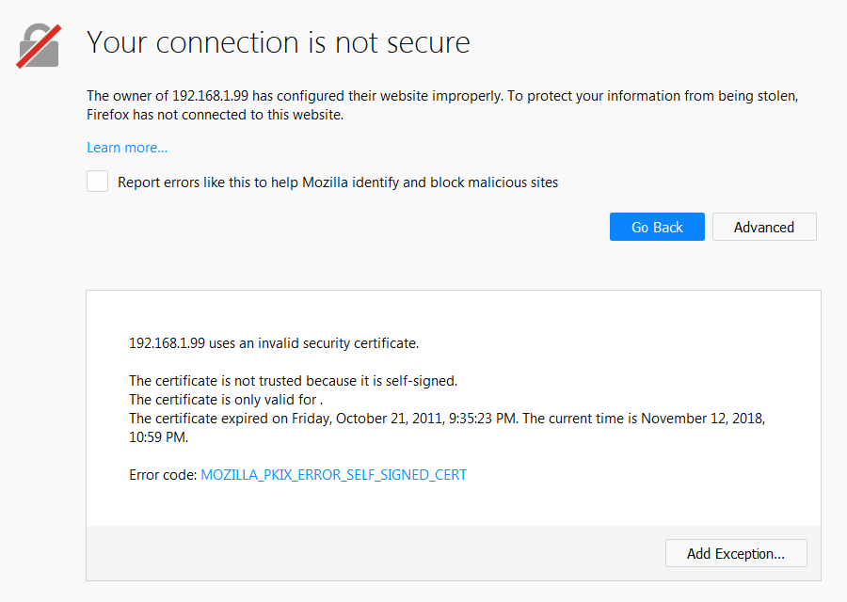Screen dimensions: 847x602
Task: Click the blue Go Back button label
Action: (657, 227)
